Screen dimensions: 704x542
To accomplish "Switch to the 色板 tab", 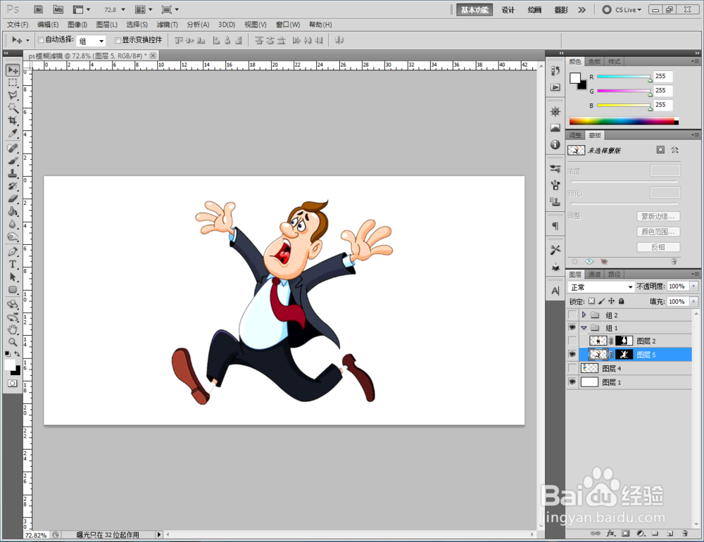I will [x=594, y=61].
